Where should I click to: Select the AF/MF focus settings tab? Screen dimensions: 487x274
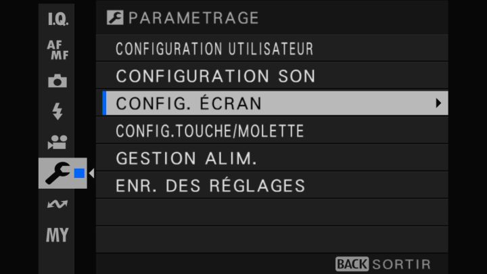[57, 50]
